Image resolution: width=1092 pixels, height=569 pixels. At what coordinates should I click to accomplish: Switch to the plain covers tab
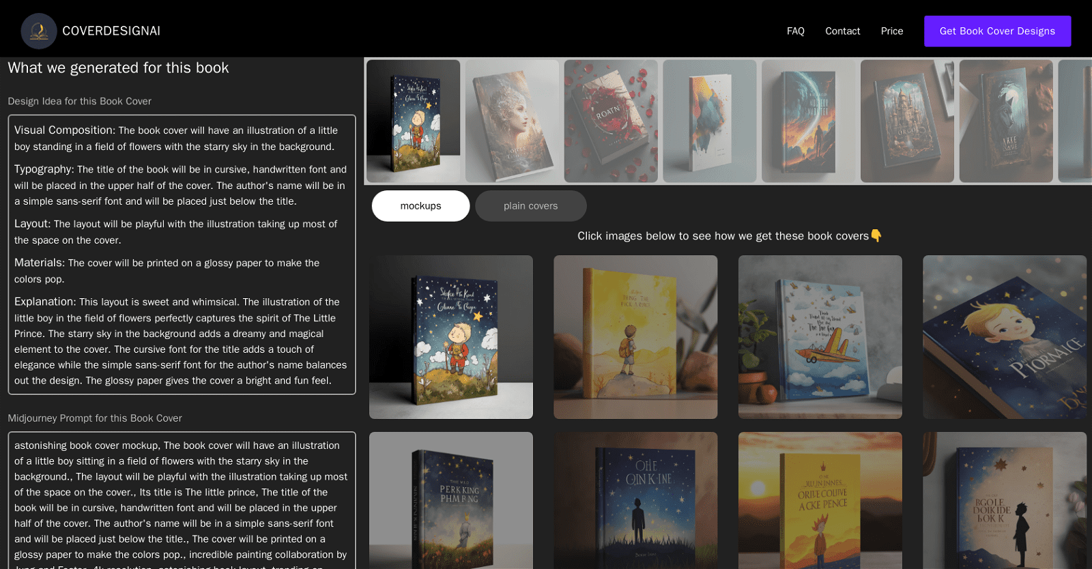530,205
